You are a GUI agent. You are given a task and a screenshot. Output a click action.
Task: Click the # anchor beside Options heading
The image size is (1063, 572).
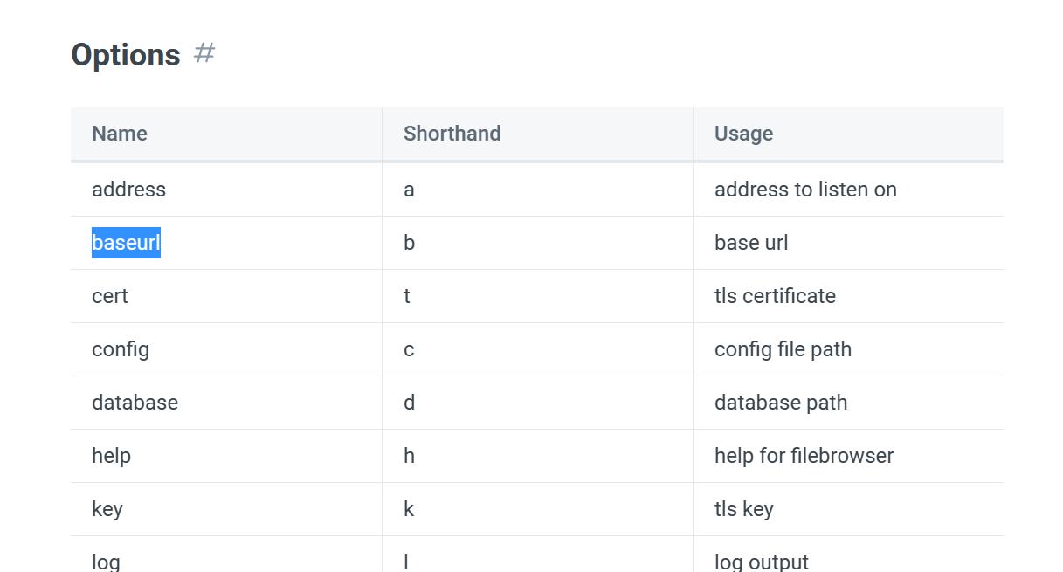pos(204,53)
